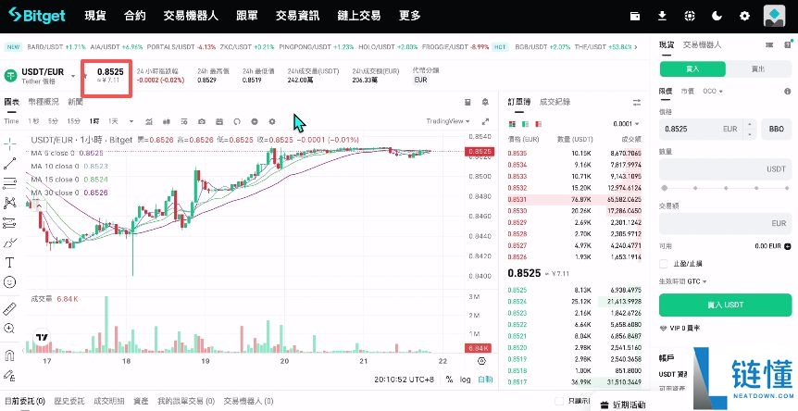Viewport: 798px width, 411px height.
Task: Open the download app icon
Action: click(x=662, y=16)
